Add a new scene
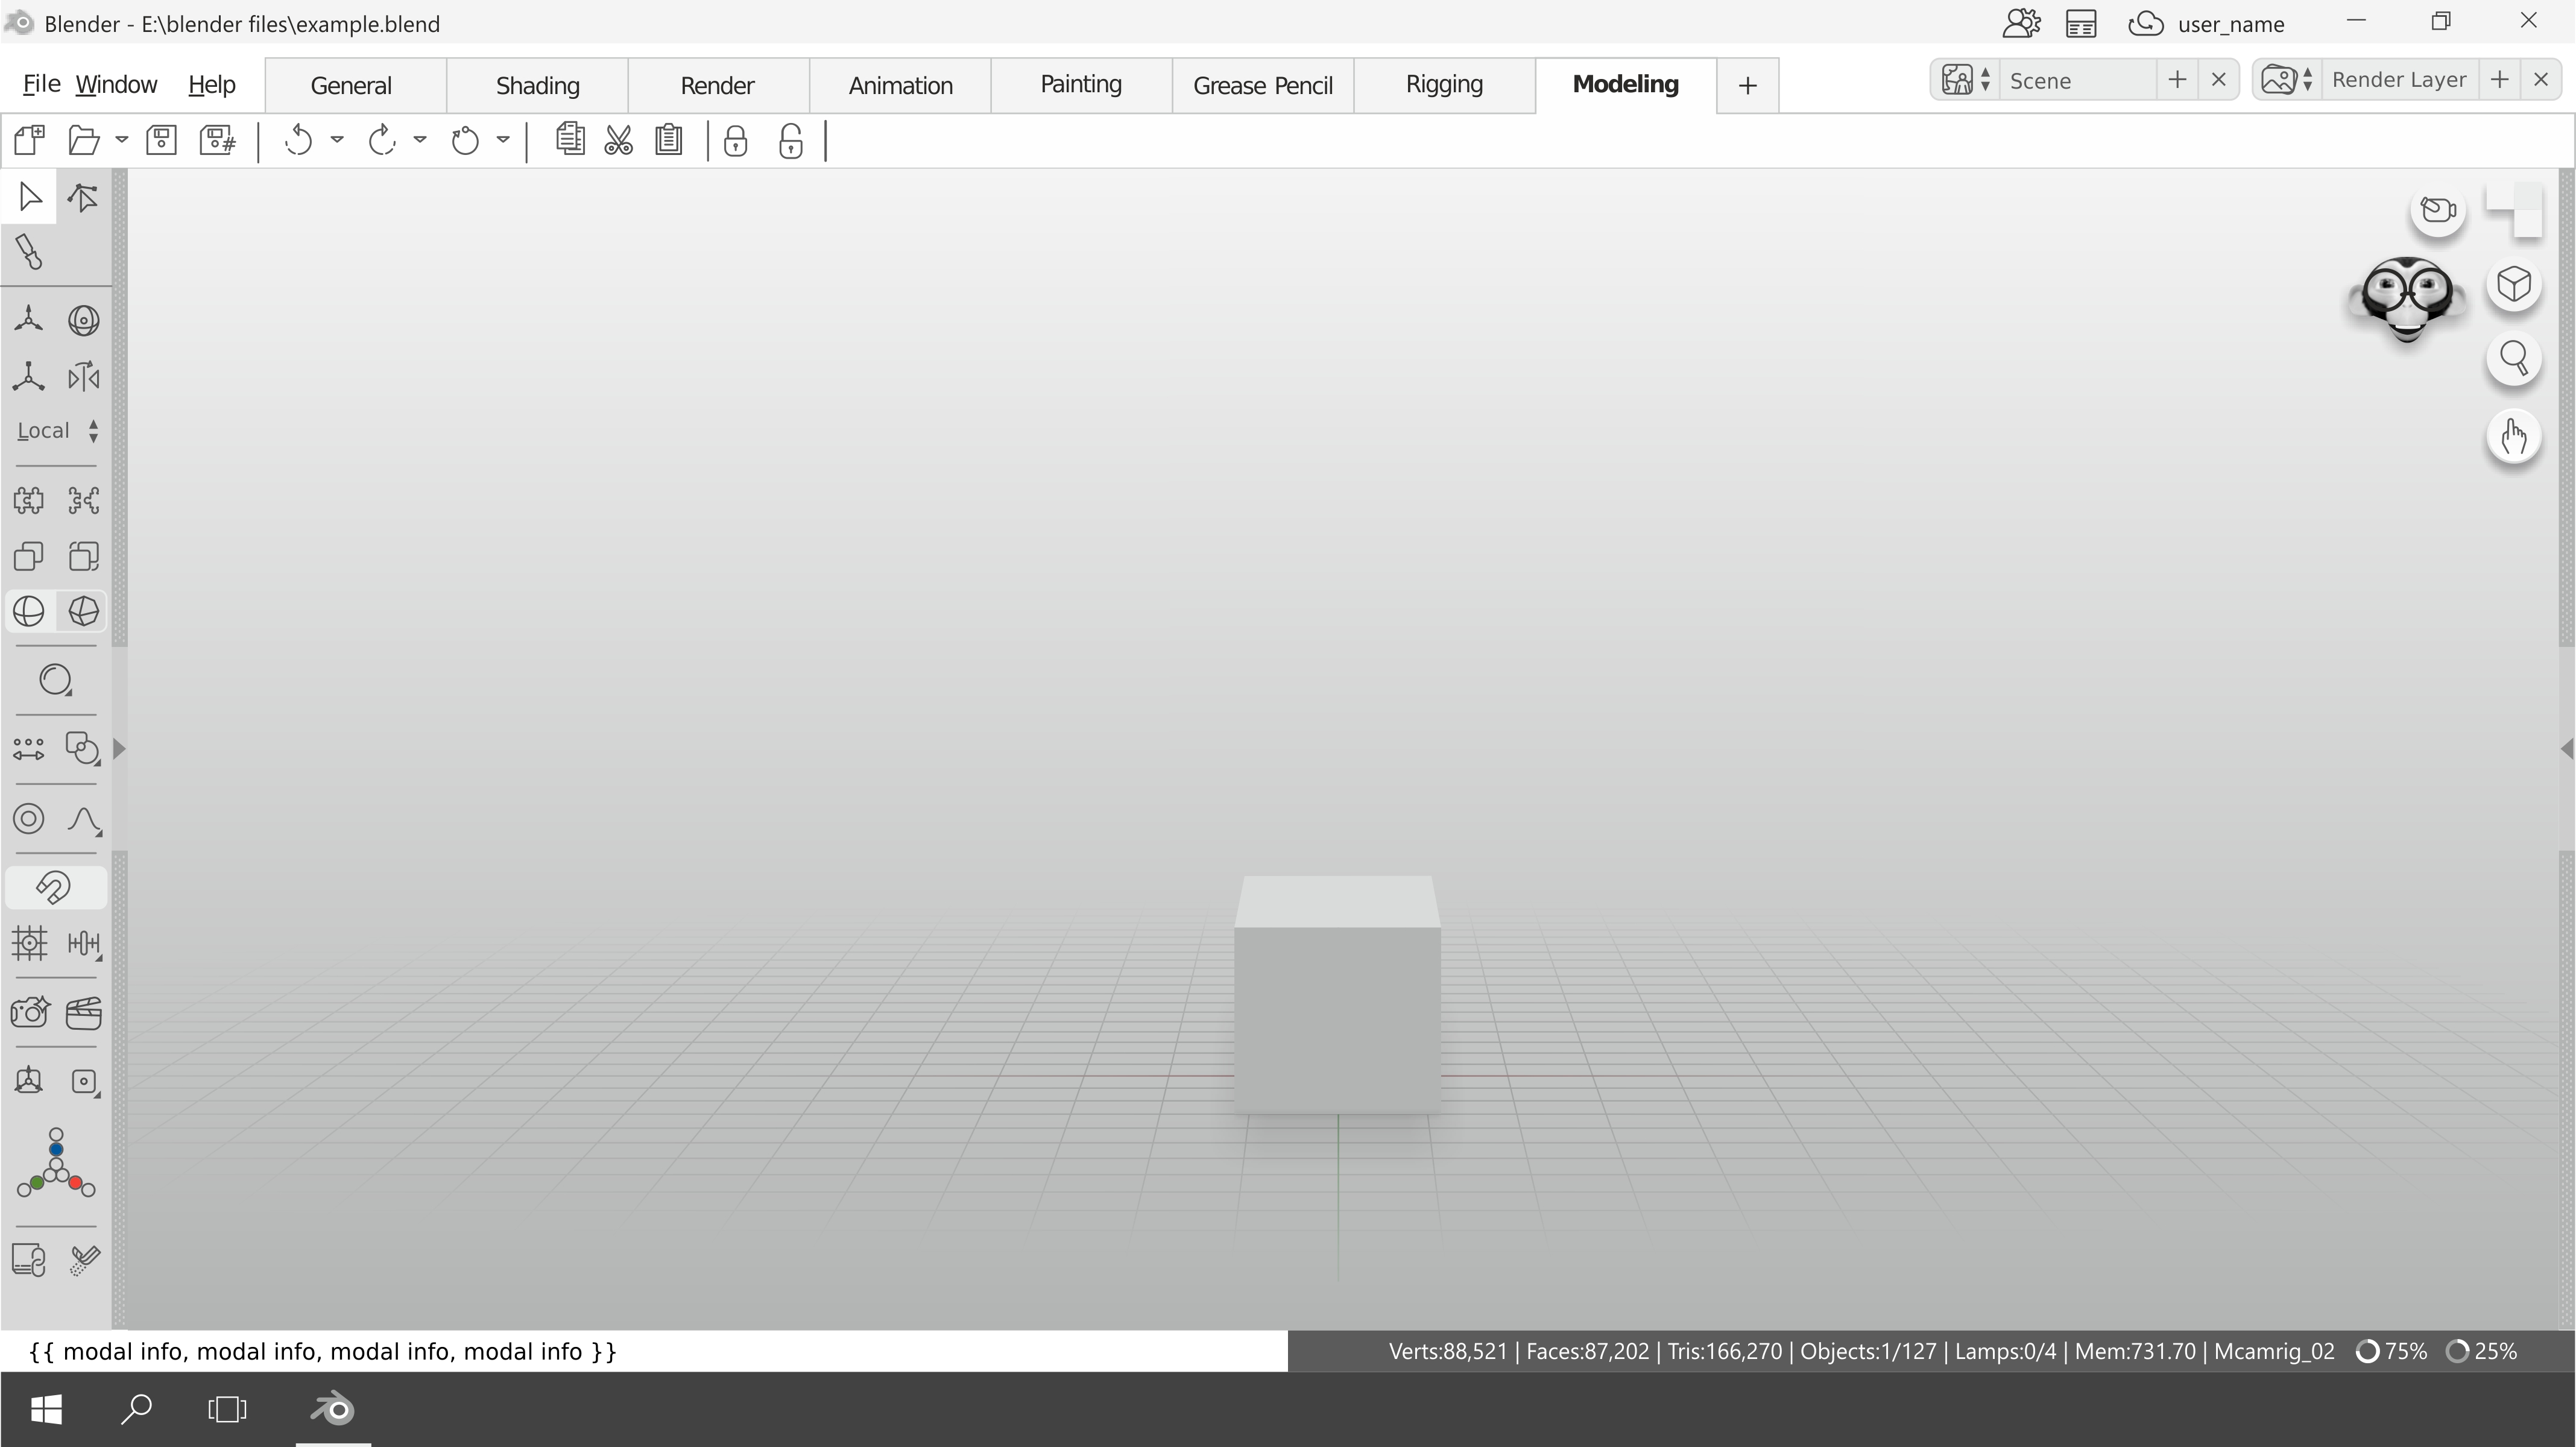The image size is (2576, 1447). tap(2177, 80)
